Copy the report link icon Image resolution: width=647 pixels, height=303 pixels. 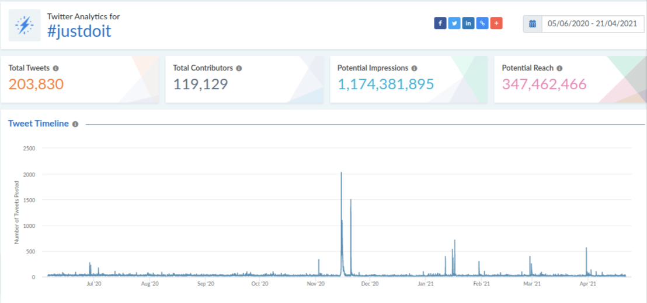click(x=482, y=23)
